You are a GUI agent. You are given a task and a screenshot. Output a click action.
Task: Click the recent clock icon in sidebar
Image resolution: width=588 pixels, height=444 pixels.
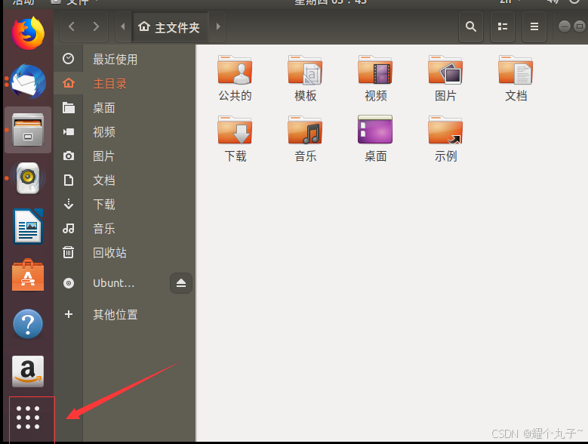[68, 58]
